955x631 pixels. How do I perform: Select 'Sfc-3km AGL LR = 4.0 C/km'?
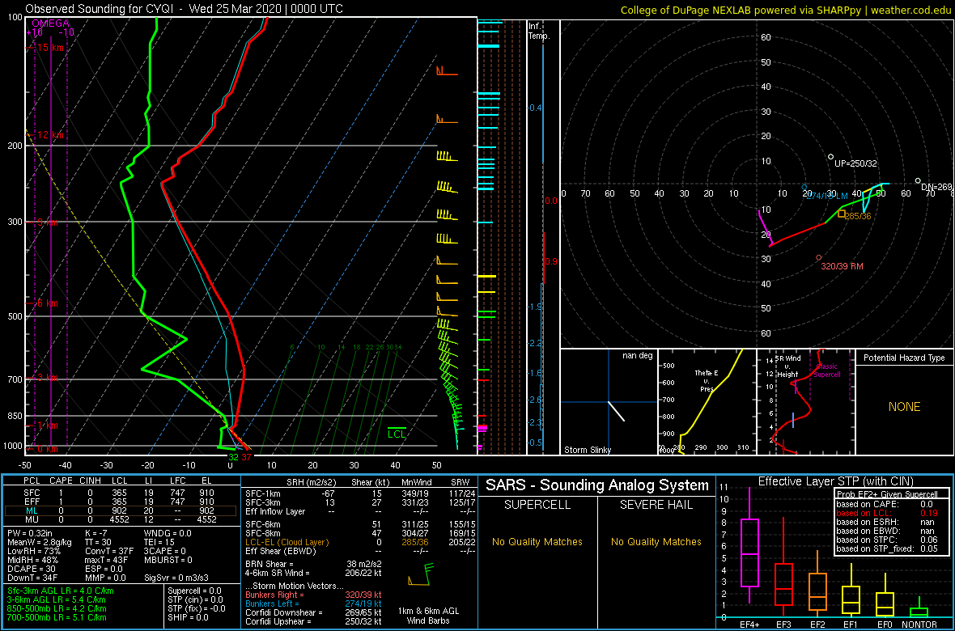coord(61,591)
